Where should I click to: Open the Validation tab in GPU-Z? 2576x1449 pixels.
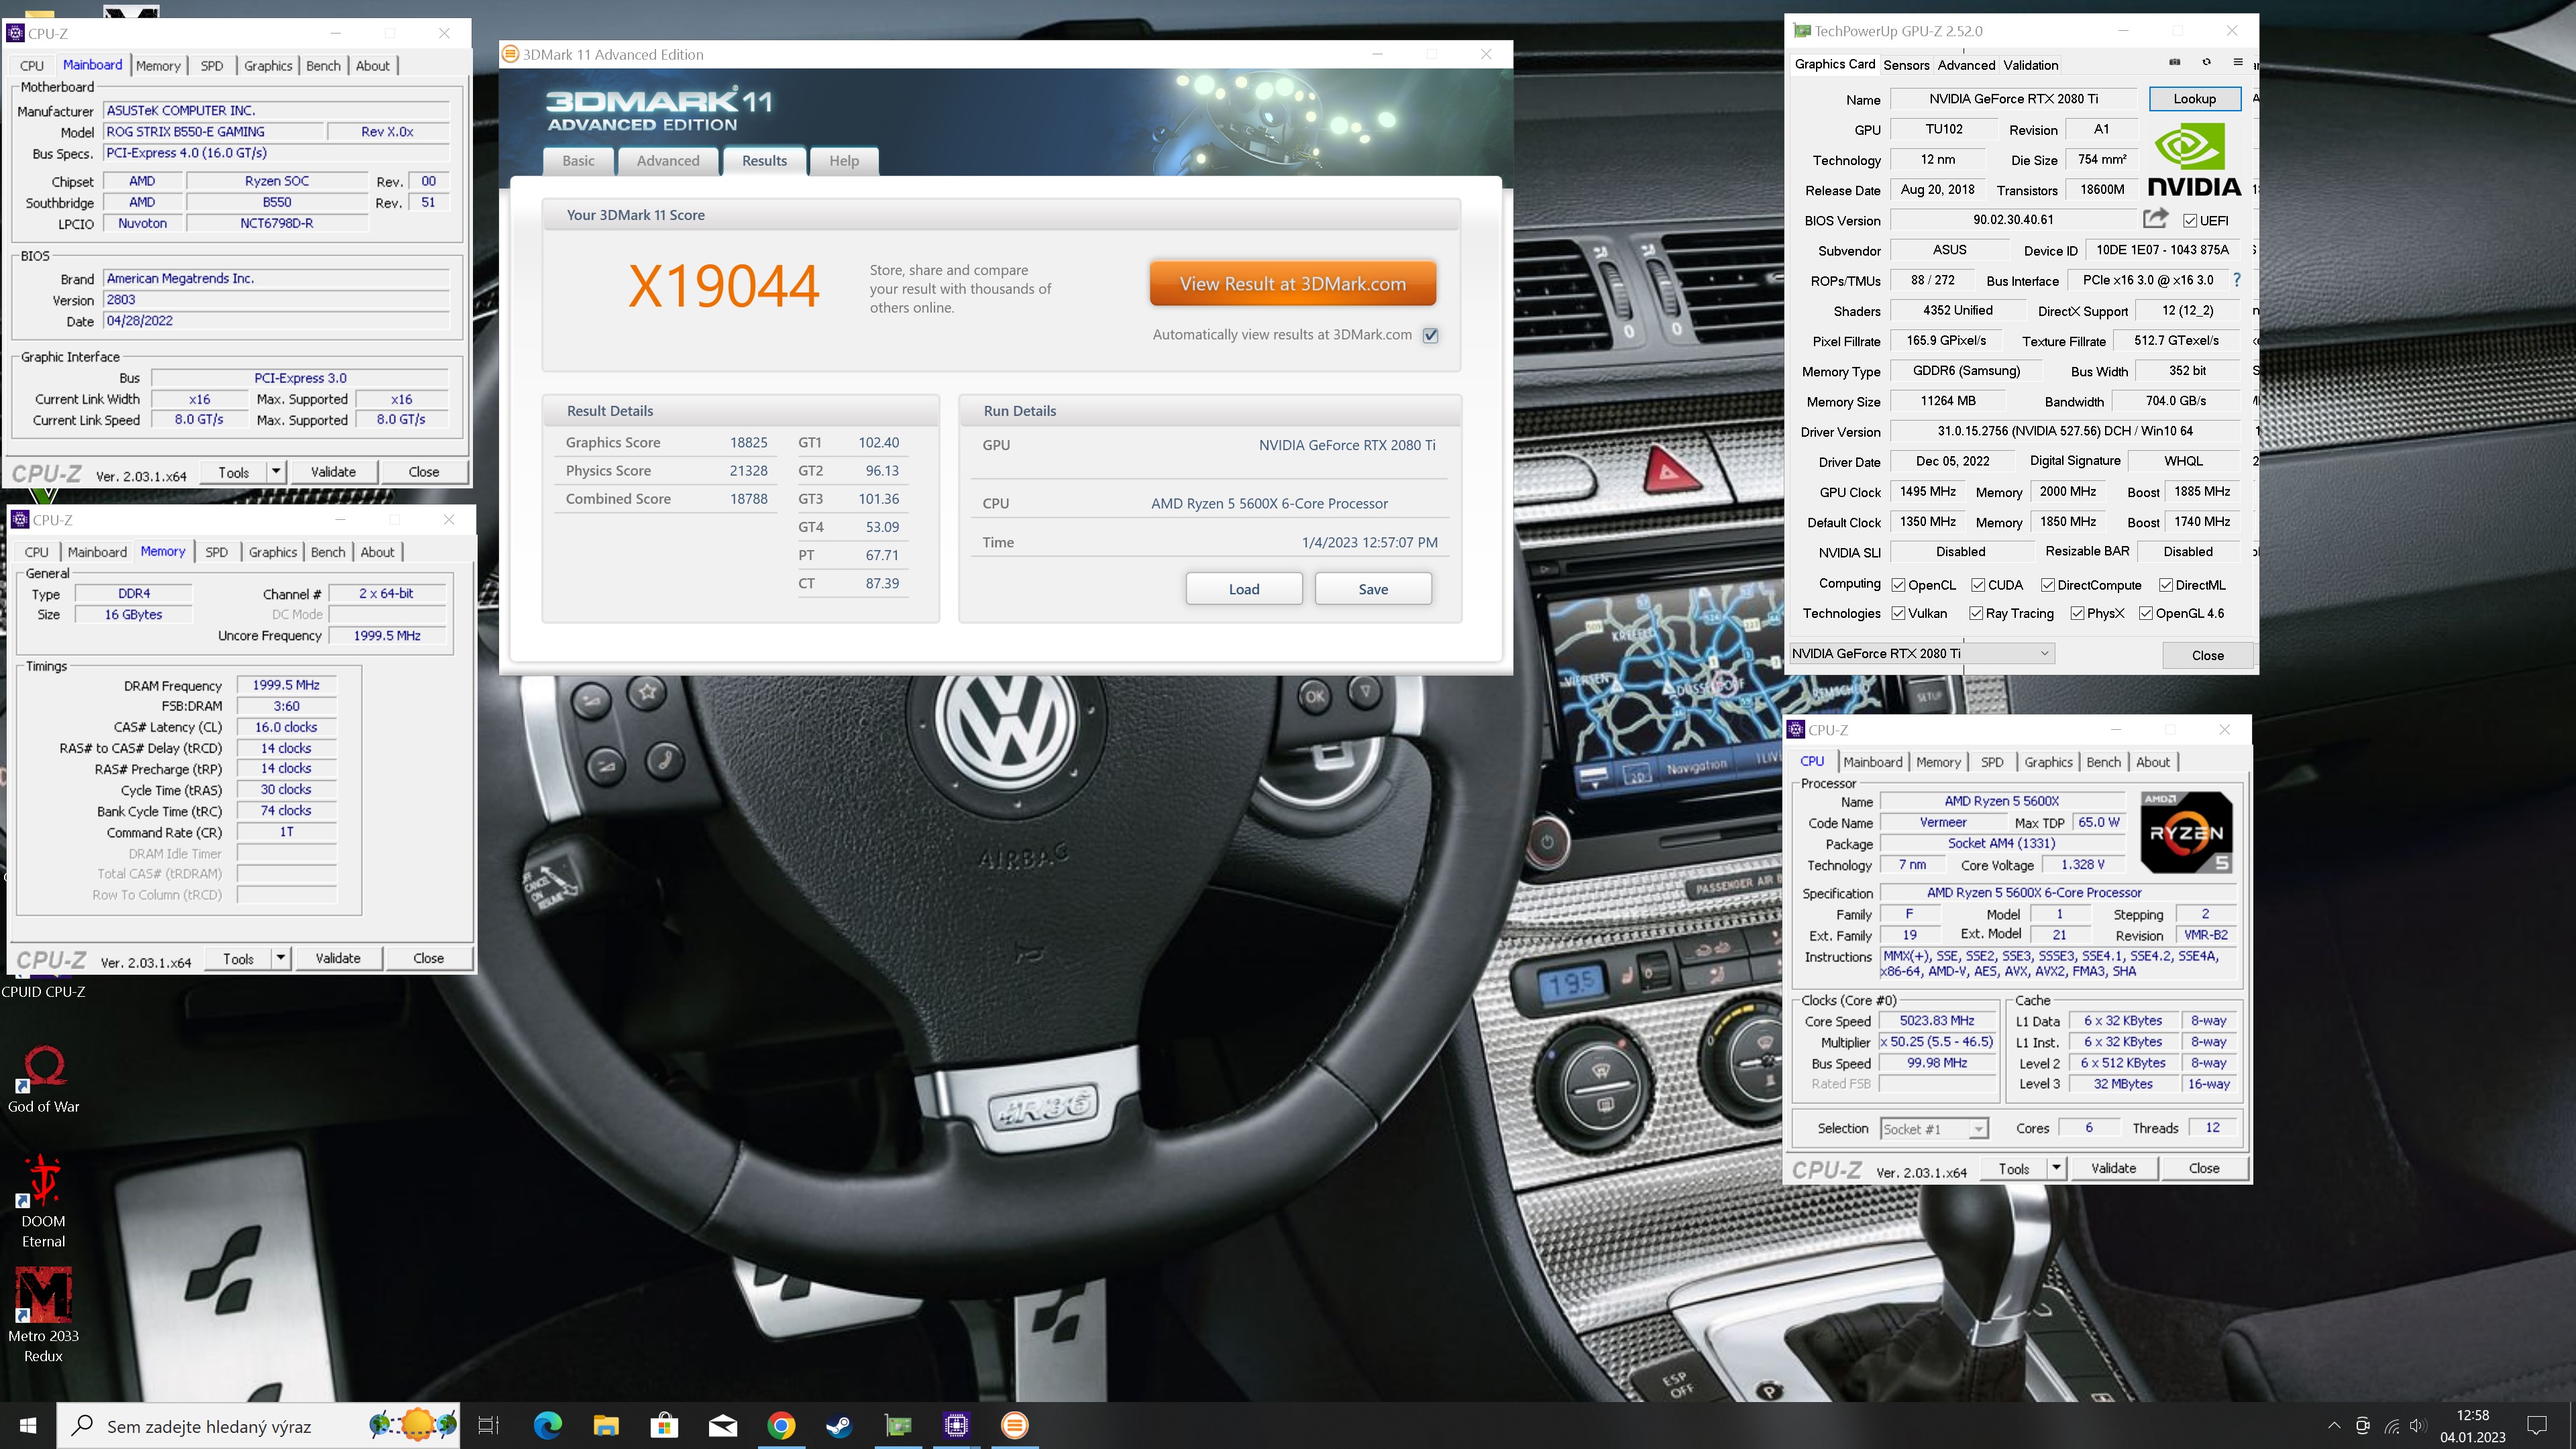[x=2030, y=65]
